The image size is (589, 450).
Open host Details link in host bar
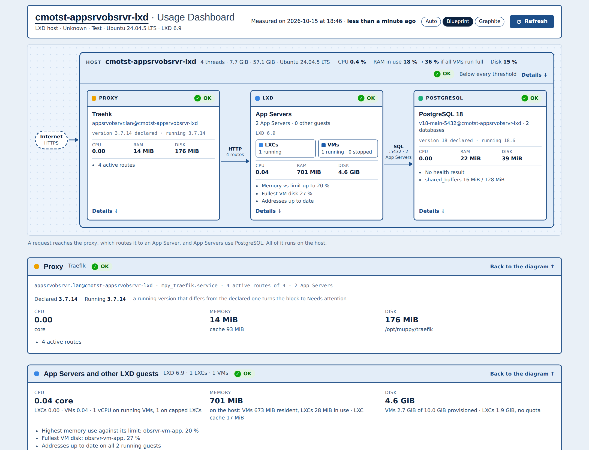[x=534, y=75]
